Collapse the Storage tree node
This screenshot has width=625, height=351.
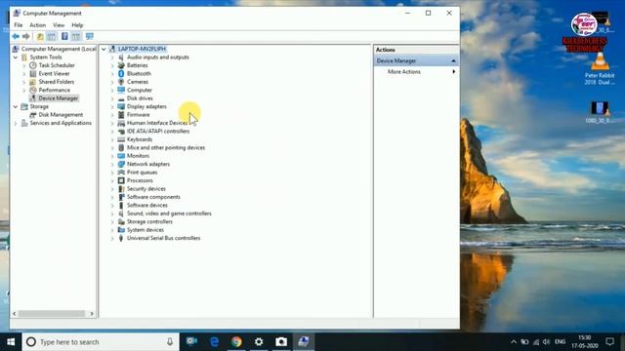coord(16,106)
